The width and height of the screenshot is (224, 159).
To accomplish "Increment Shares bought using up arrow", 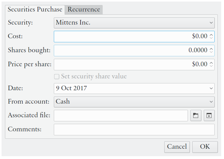I will point(211,49).
